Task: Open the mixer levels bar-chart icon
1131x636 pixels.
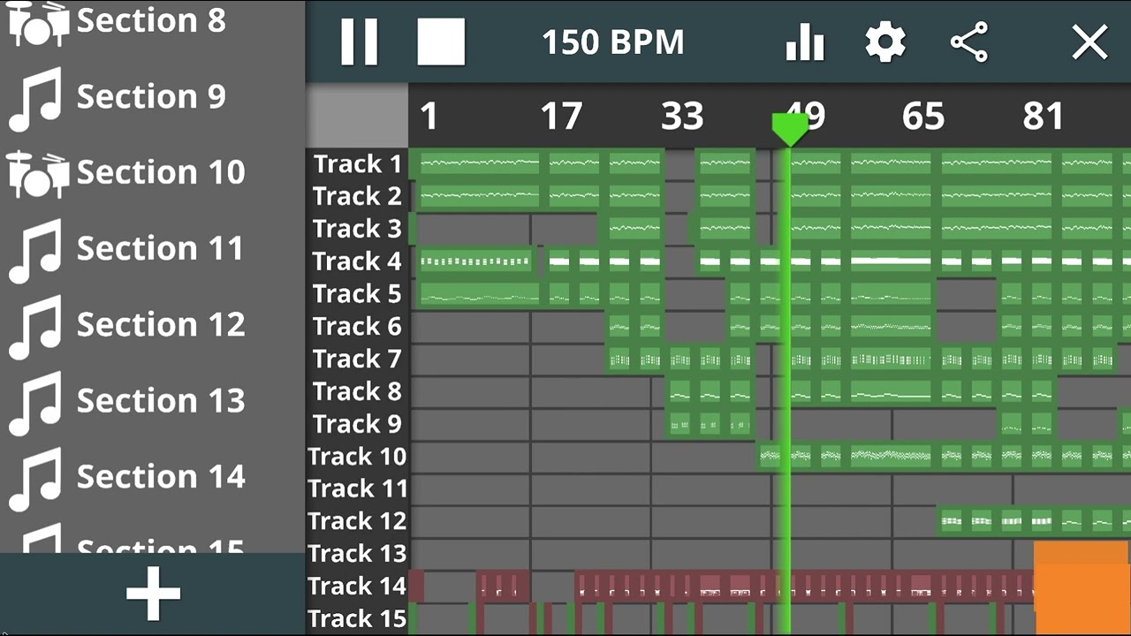Action: click(x=804, y=42)
